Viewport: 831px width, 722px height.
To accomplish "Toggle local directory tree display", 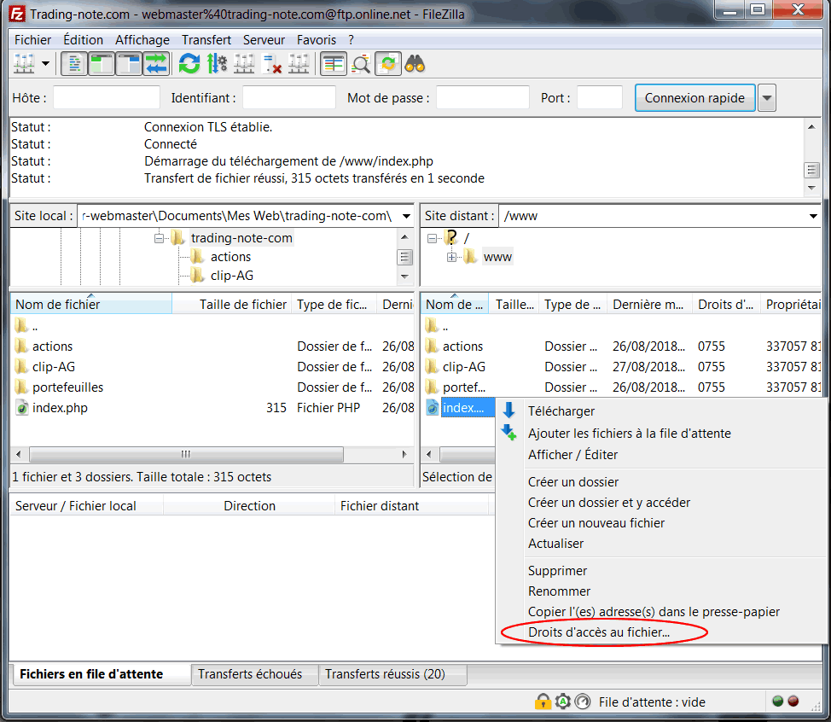I will pyautogui.click(x=102, y=64).
